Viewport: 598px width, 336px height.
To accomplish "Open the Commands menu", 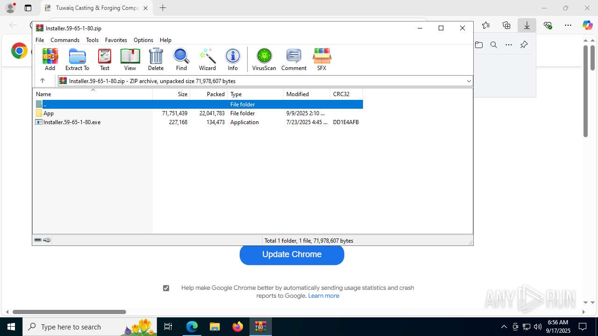I will (65, 40).
